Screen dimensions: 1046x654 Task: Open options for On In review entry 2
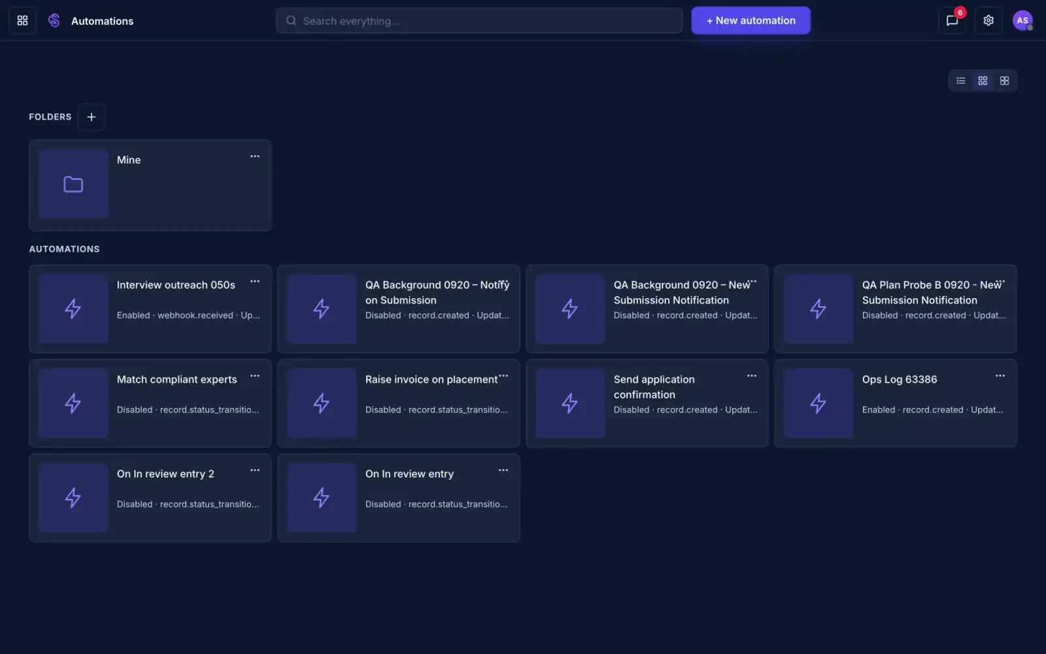click(255, 470)
